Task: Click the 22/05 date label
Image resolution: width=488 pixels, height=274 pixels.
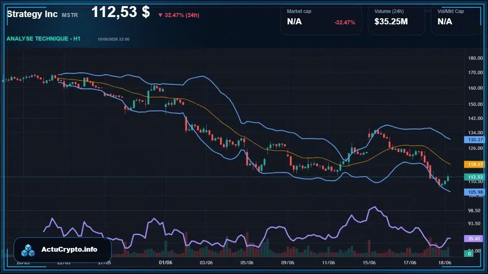Action: (63, 263)
